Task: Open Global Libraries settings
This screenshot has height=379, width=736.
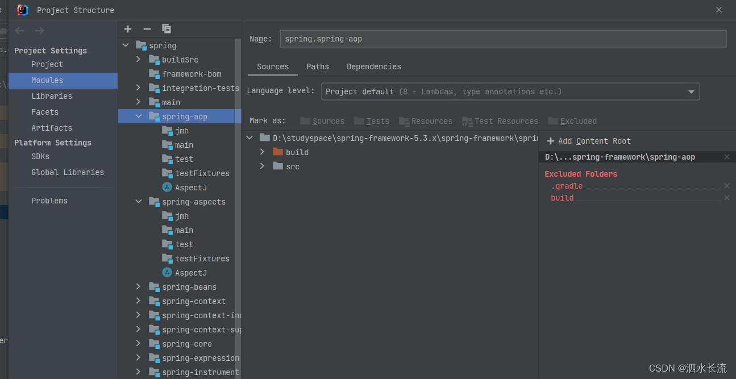Action: (68, 172)
